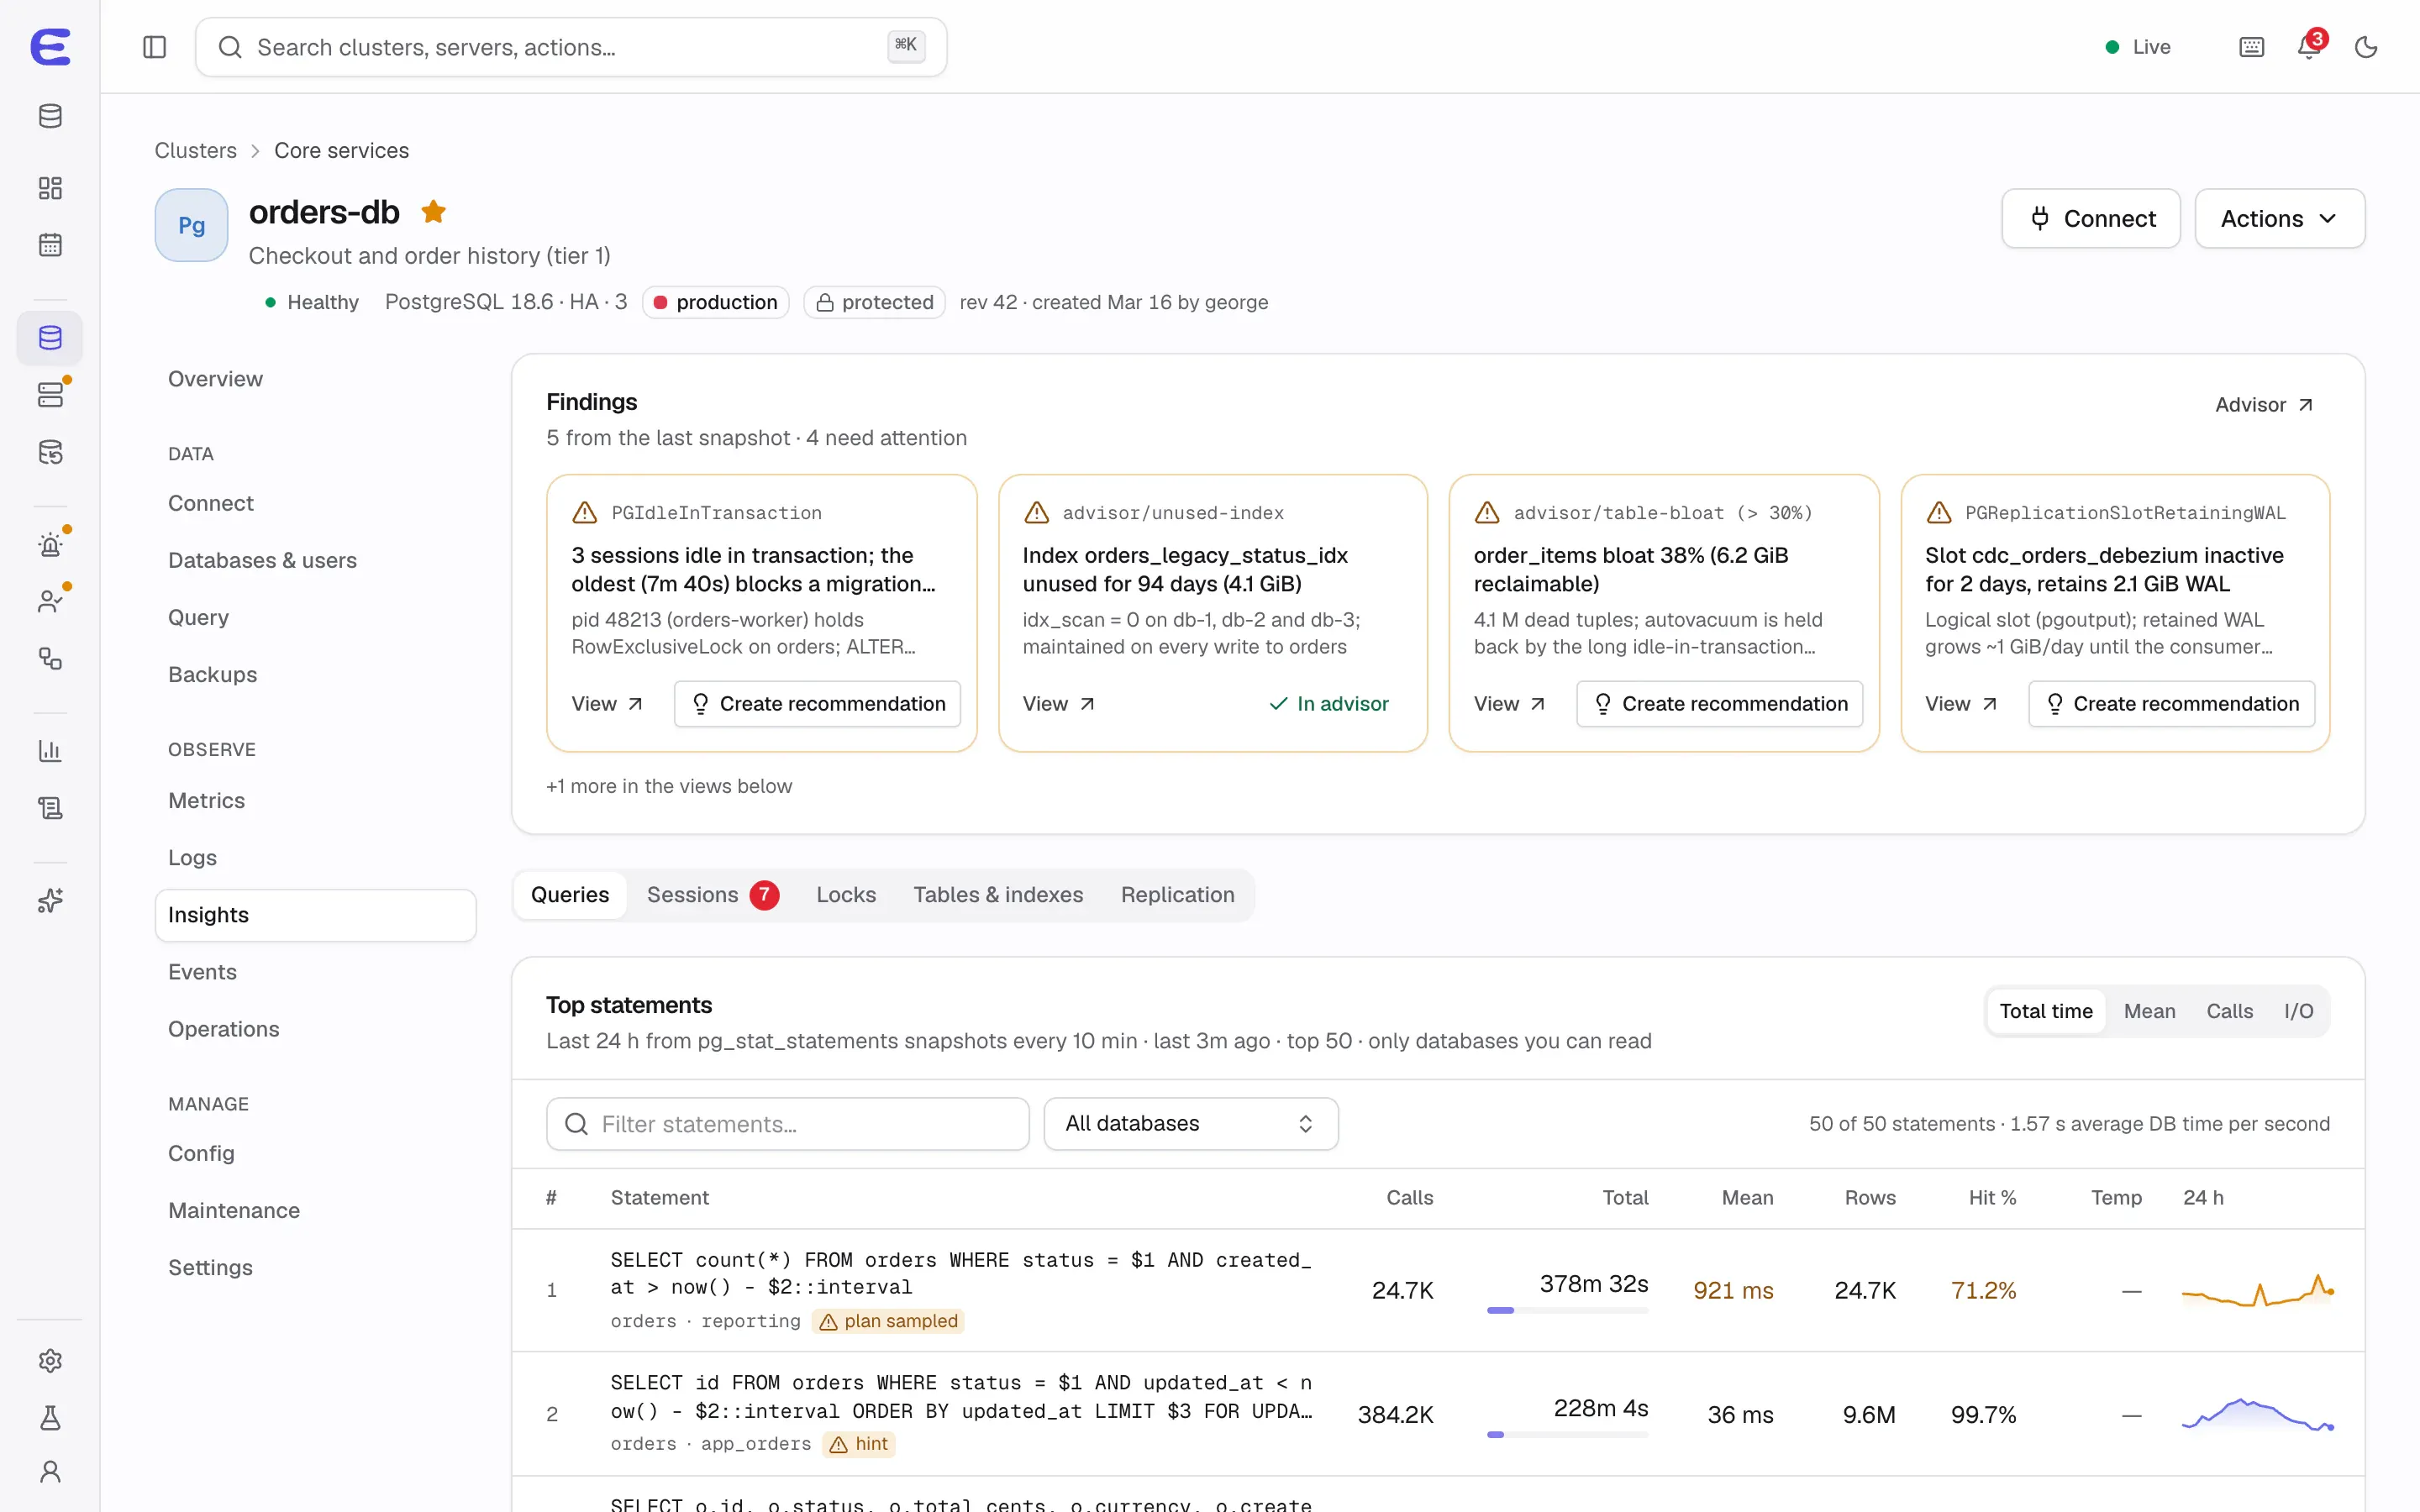Open the database backup refresh icon
The height and width of the screenshot is (1512, 2420).
coord(50,452)
